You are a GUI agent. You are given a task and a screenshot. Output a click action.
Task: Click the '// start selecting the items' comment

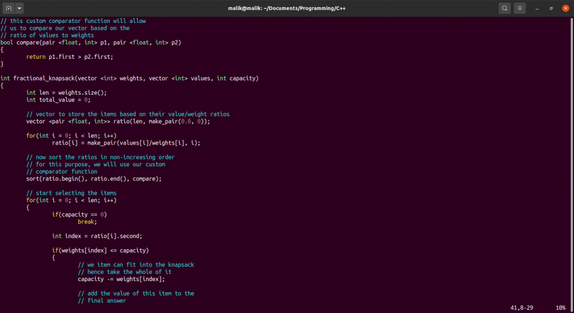71,193
